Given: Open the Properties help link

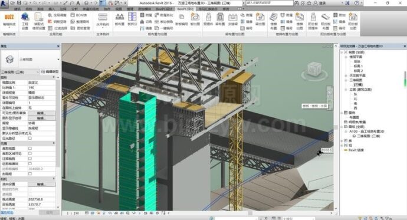Looking at the screenshot, I should 6,212.
